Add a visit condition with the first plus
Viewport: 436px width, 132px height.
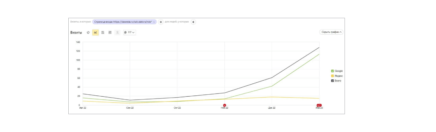[x=161, y=22]
